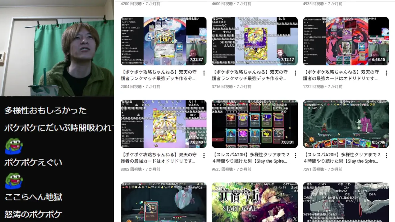This screenshot has height=222, width=395.
Task: Click the 2004 回視聴 view count
Action: pos(131,87)
